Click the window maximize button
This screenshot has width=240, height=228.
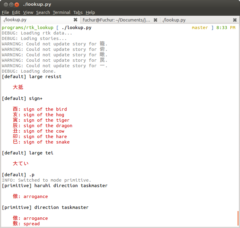coord(11,5)
